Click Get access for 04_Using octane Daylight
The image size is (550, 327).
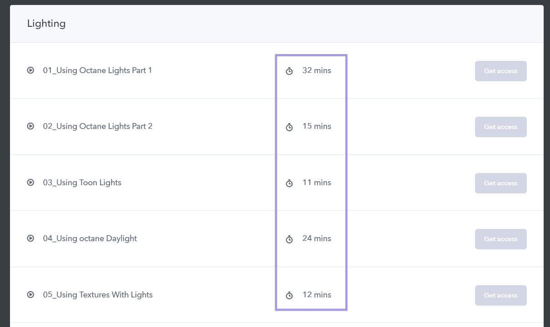[x=500, y=239]
